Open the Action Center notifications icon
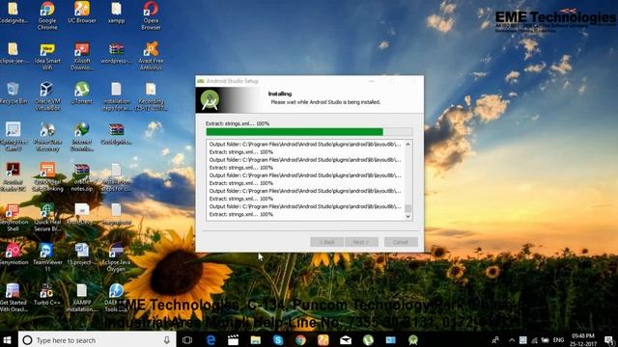Screen dimensions: 618x347 tap(609, 340)
